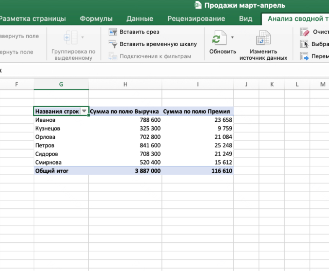Click the Clear eraser icon
329x271 pixels.
[305, 32]
